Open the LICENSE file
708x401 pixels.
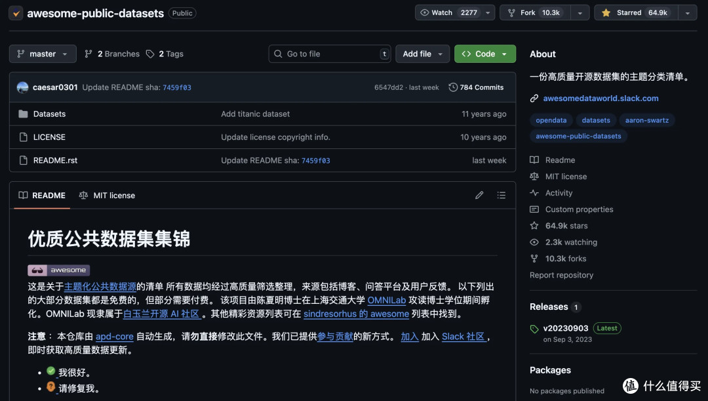pos(49,137)
